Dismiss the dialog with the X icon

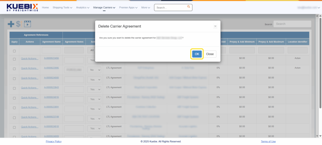point(215,26)
